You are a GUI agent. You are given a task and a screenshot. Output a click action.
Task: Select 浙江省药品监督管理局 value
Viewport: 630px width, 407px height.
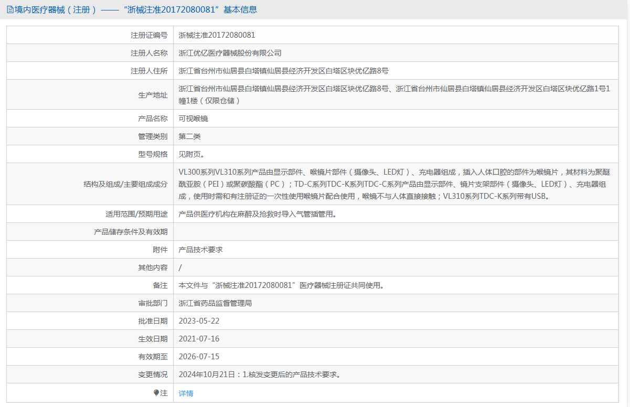tap(216, 303)
